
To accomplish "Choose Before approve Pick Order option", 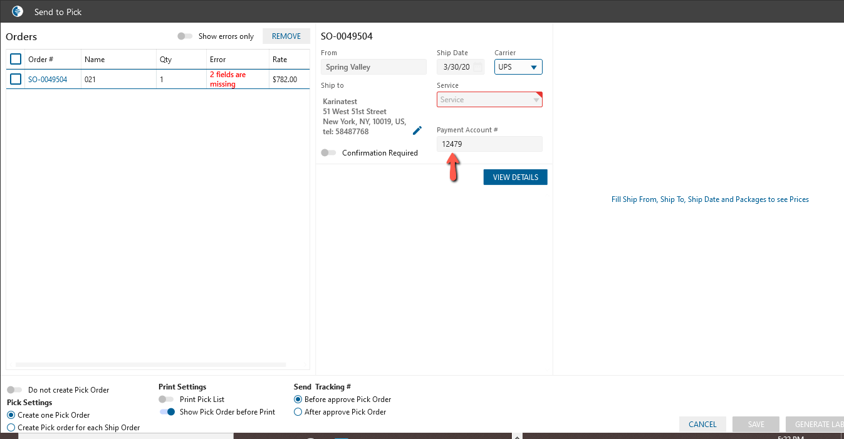I will point(298,399).
